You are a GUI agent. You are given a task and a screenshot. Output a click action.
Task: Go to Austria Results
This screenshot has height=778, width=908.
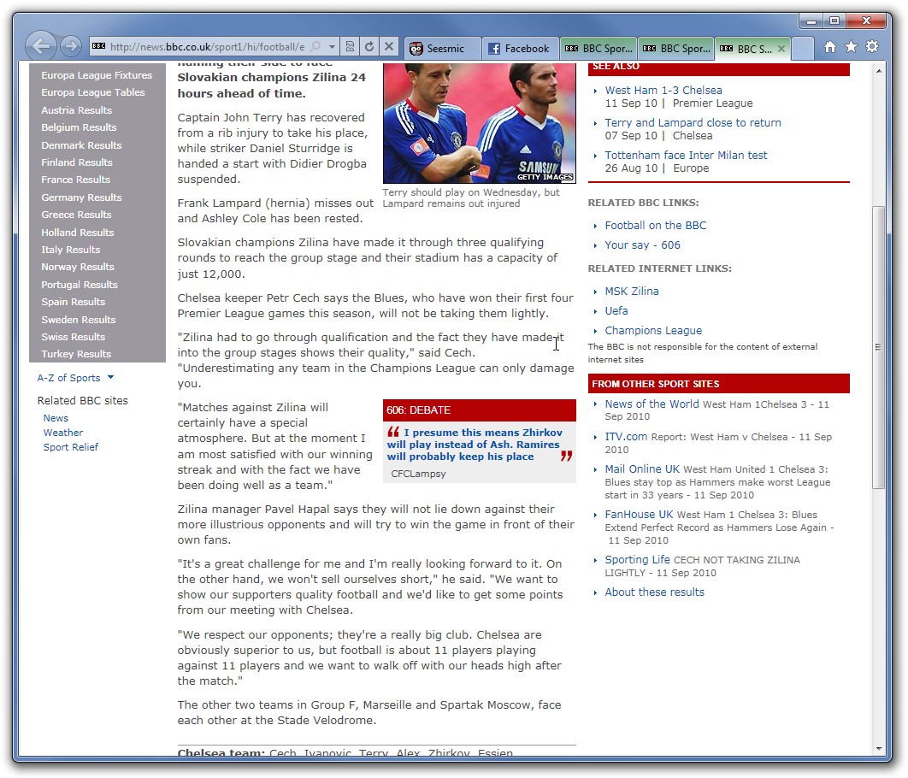[x=76, y=110]
